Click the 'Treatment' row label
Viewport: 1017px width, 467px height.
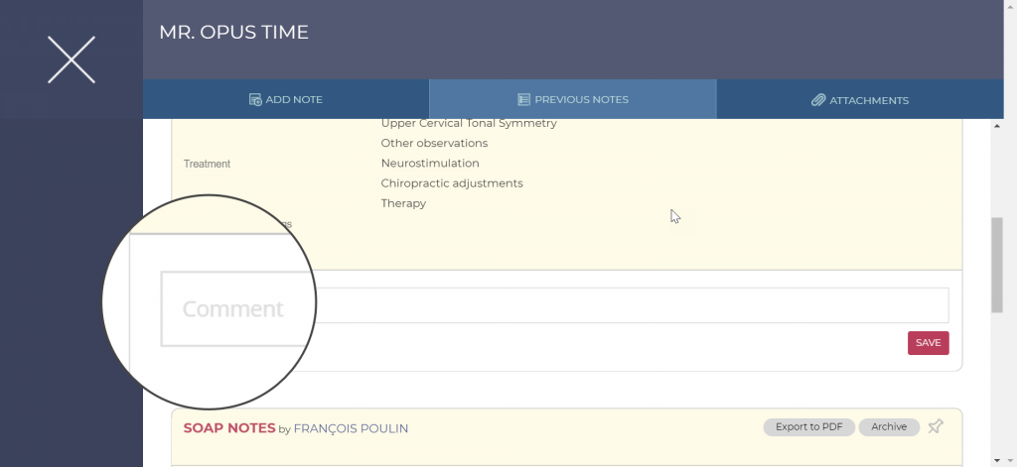pos(207,164)
